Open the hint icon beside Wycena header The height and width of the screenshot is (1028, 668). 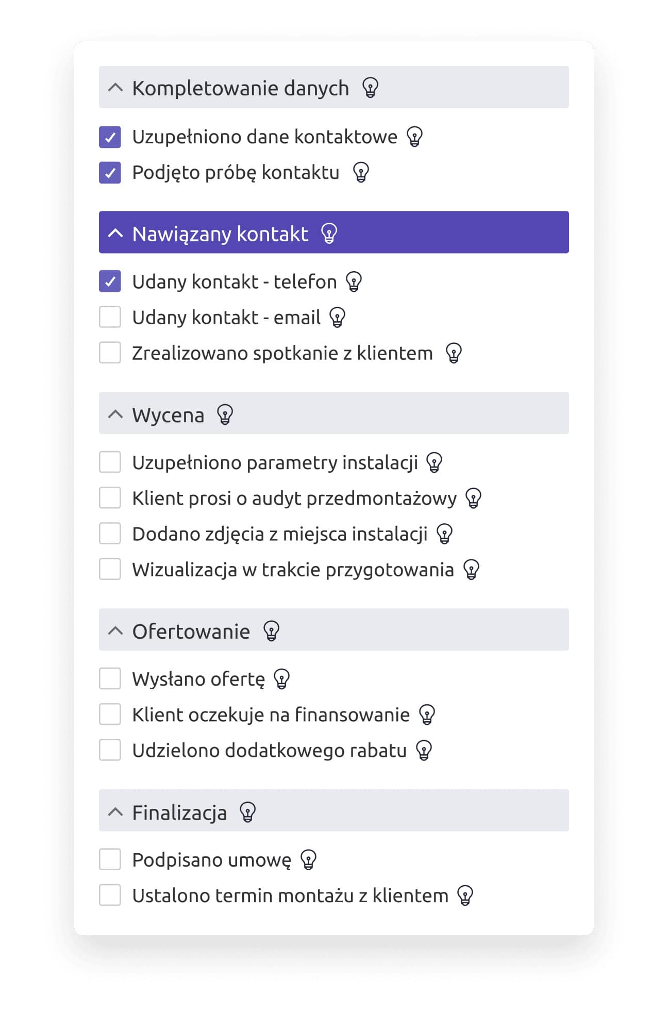click(225, 414)
